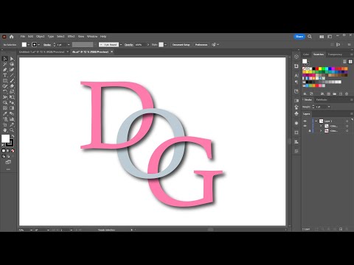Click the Document Setup button
The image size is (354, 265).
click(181, 45)
